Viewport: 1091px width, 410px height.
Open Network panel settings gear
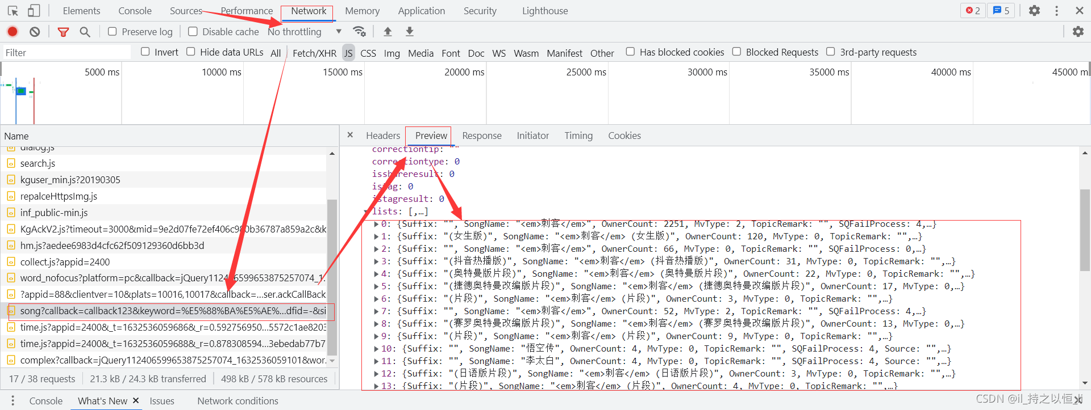[x=1078, y=32]
